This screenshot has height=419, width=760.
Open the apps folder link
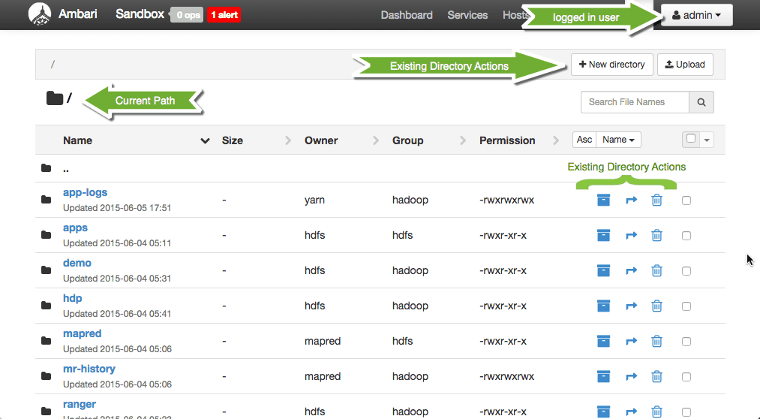75,228
